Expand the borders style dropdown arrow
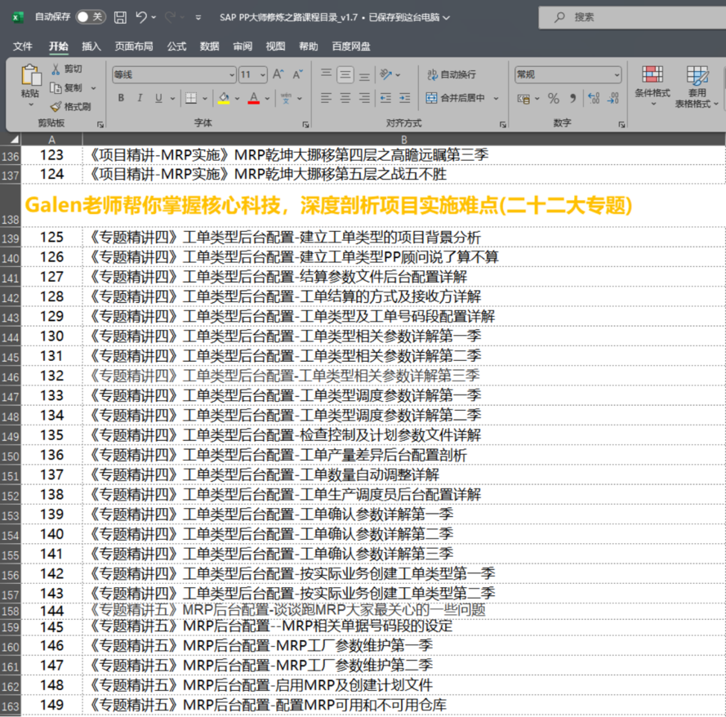This screenshot has width=726, height=717. pyautogui.click(x=205, y=99)
